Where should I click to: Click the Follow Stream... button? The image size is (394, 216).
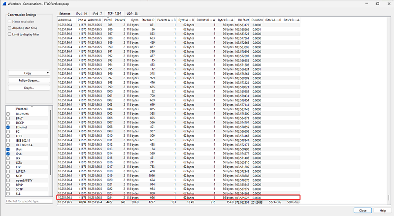pos(29,80)
